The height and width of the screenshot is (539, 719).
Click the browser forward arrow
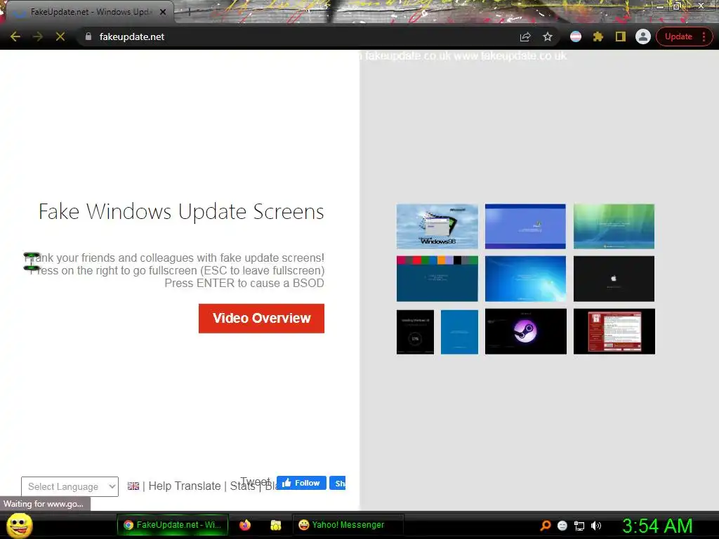pyautogui.click(x=38, y=36)
